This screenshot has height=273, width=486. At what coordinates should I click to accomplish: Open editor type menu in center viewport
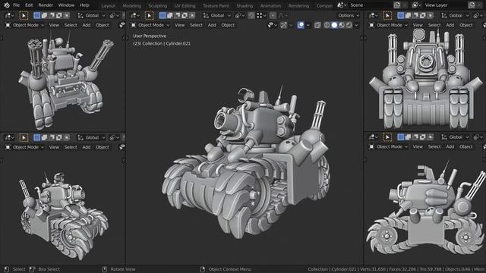pyautogui.click(x=135, y=15)
